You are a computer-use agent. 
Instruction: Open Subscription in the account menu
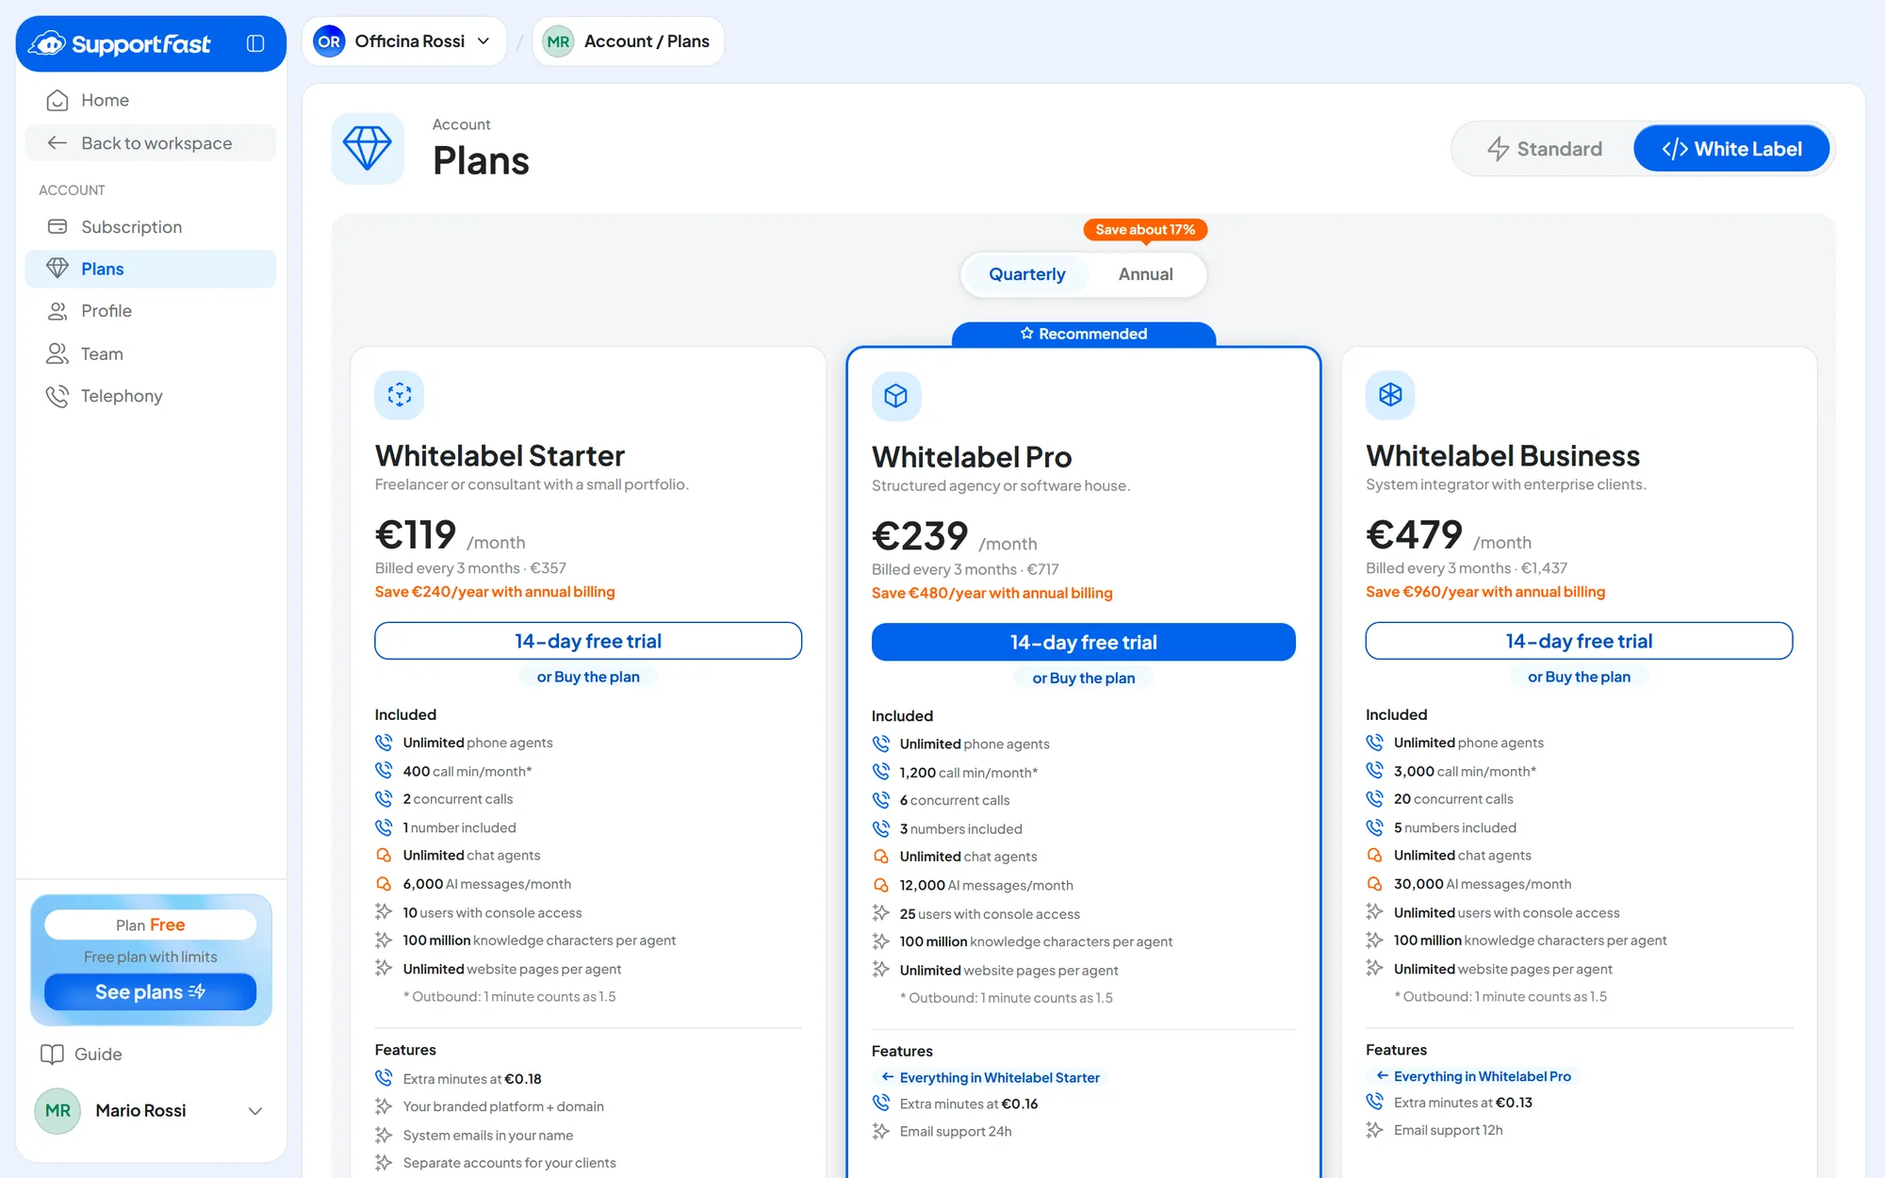tap(151, 227)
